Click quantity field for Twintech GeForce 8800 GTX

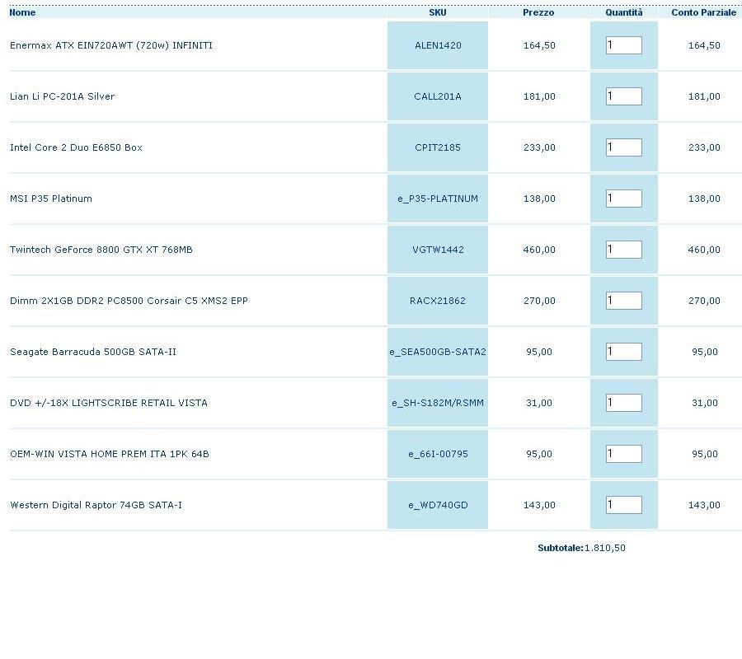[x=624, y=250]
